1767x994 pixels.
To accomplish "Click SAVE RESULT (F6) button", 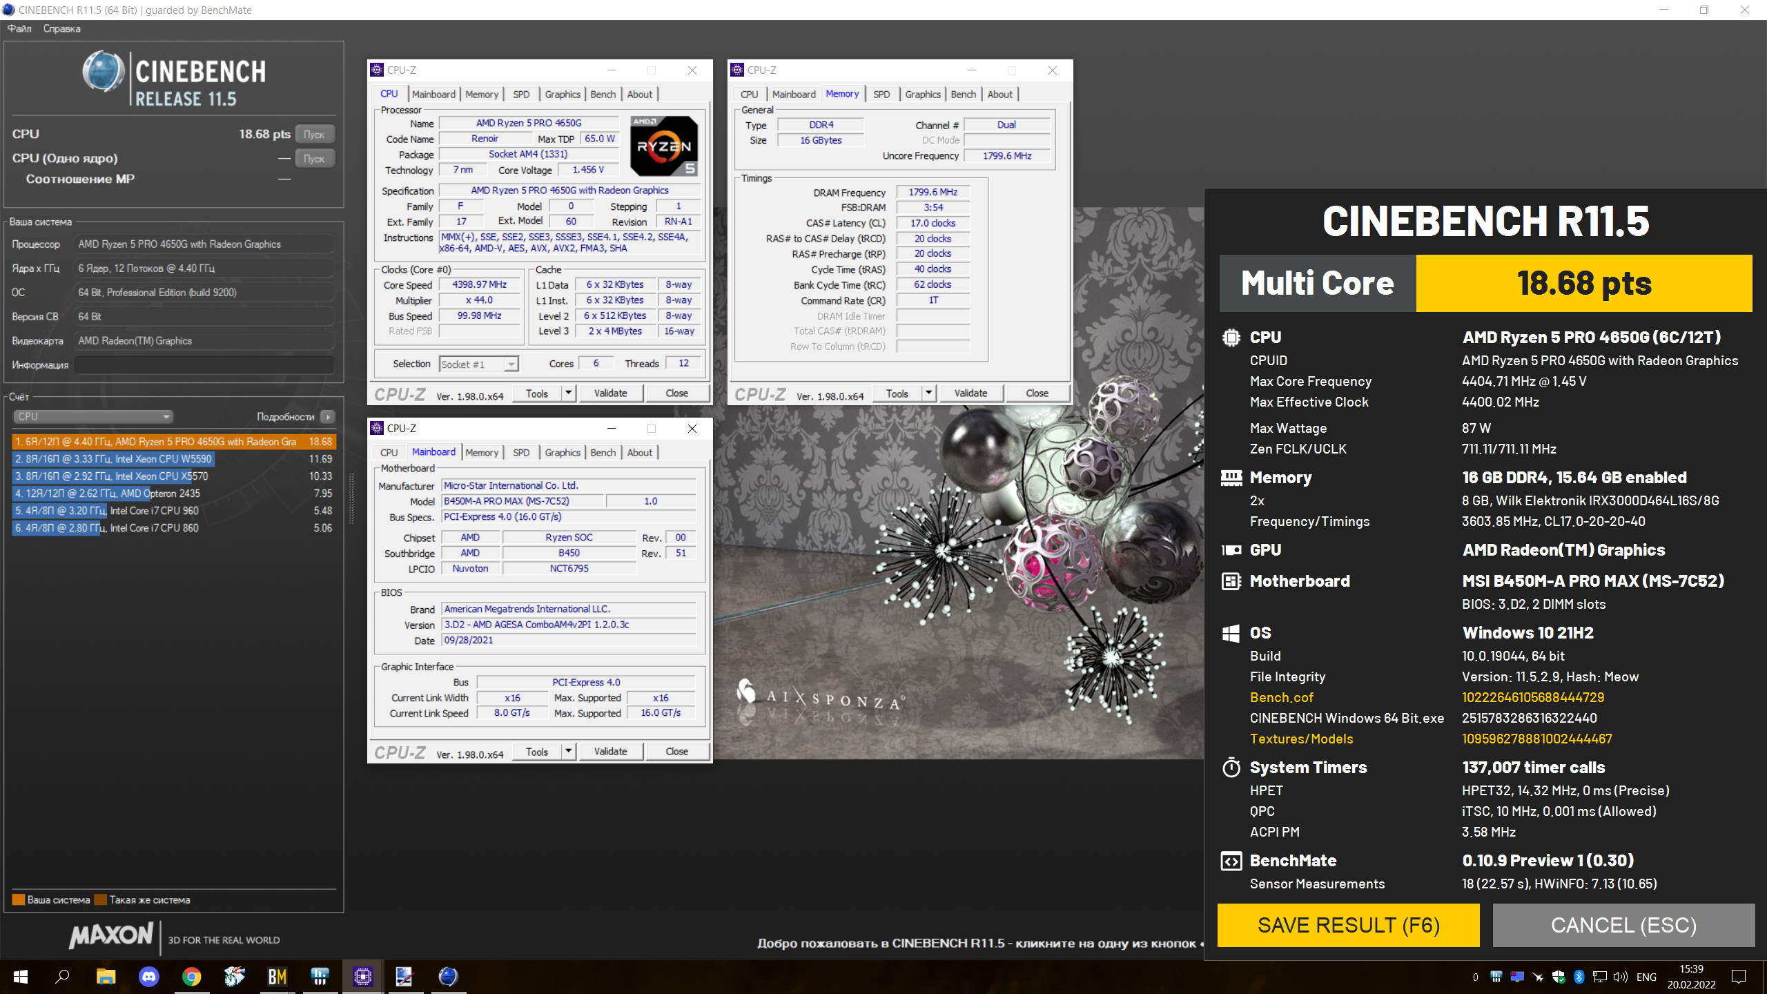I will point(1349,925).
